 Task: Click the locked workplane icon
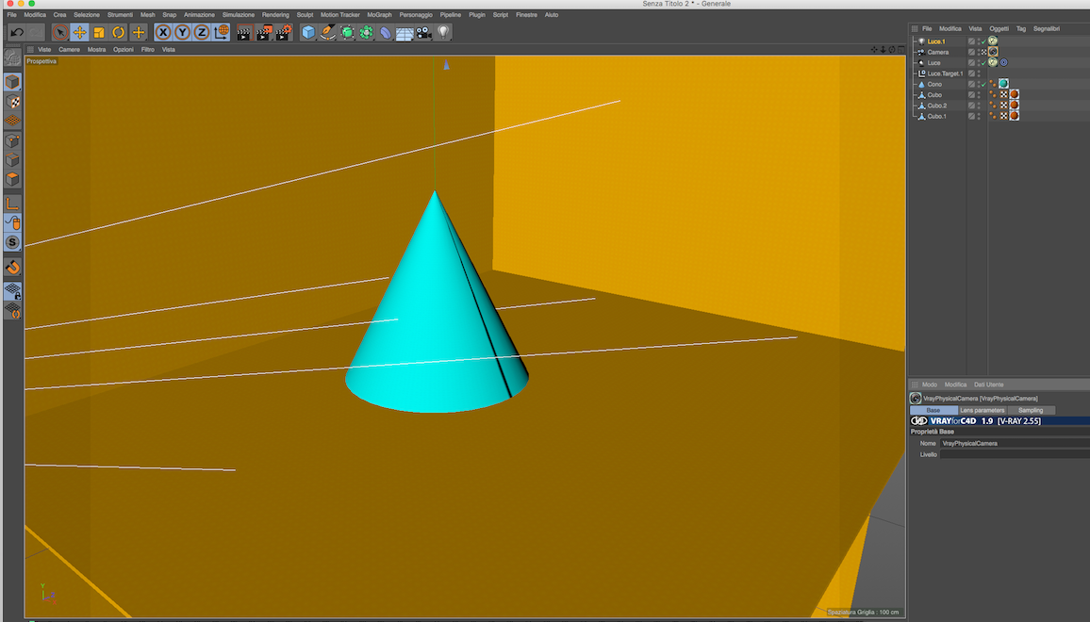pyautogui.click(x=12, y=291)
